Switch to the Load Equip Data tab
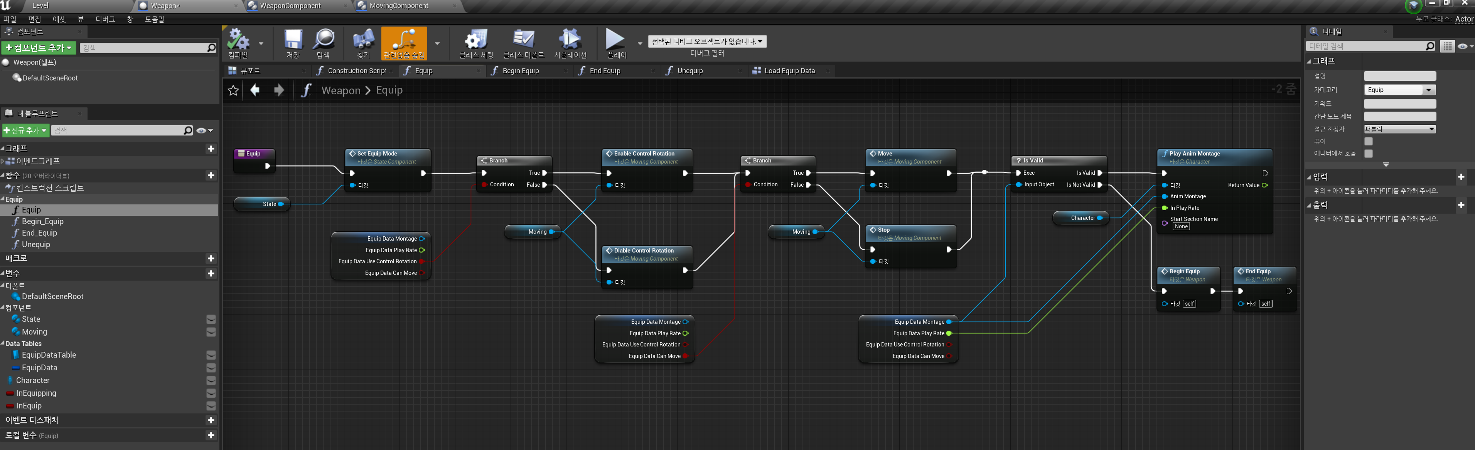 789,71
